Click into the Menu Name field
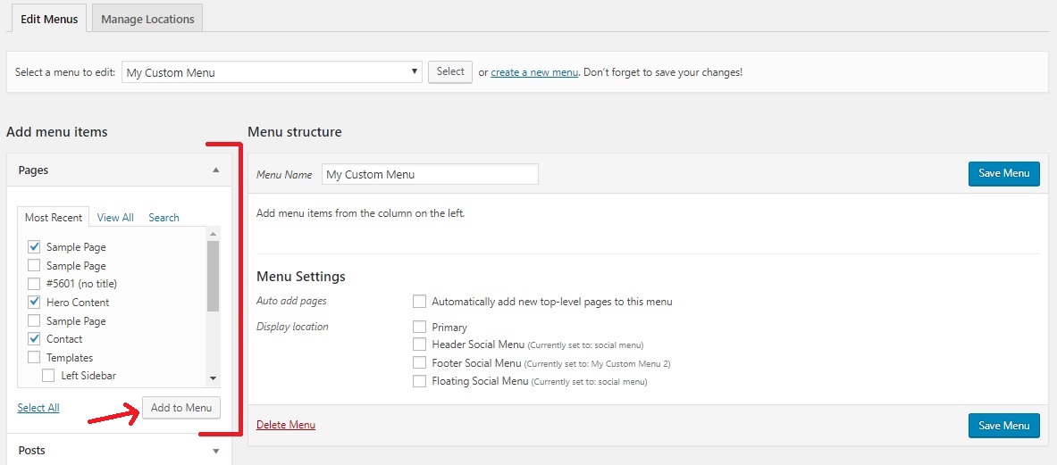This screenshot has width=1057, height=465. [x=430, y=174]
